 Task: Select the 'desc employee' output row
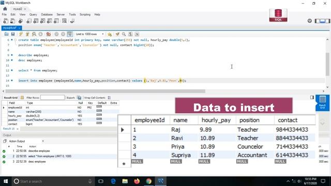point(59,162)
